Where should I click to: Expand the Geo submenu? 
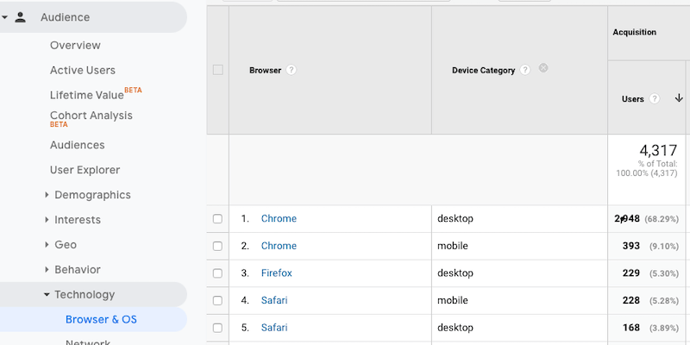pyautogui.click(x=47, y=245)
